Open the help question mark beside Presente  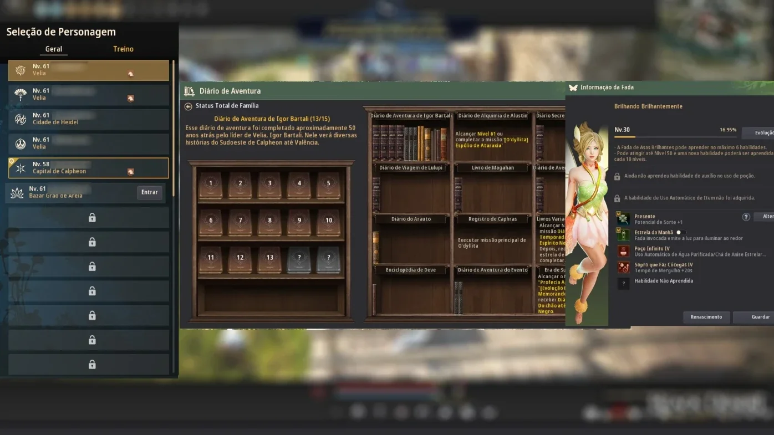point(746,217)
